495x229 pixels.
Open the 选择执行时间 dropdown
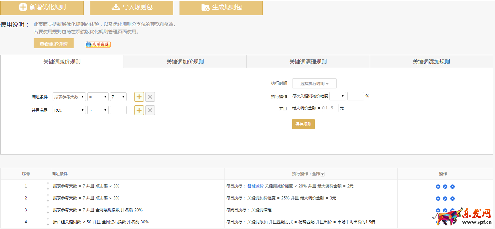click(314, 84)
